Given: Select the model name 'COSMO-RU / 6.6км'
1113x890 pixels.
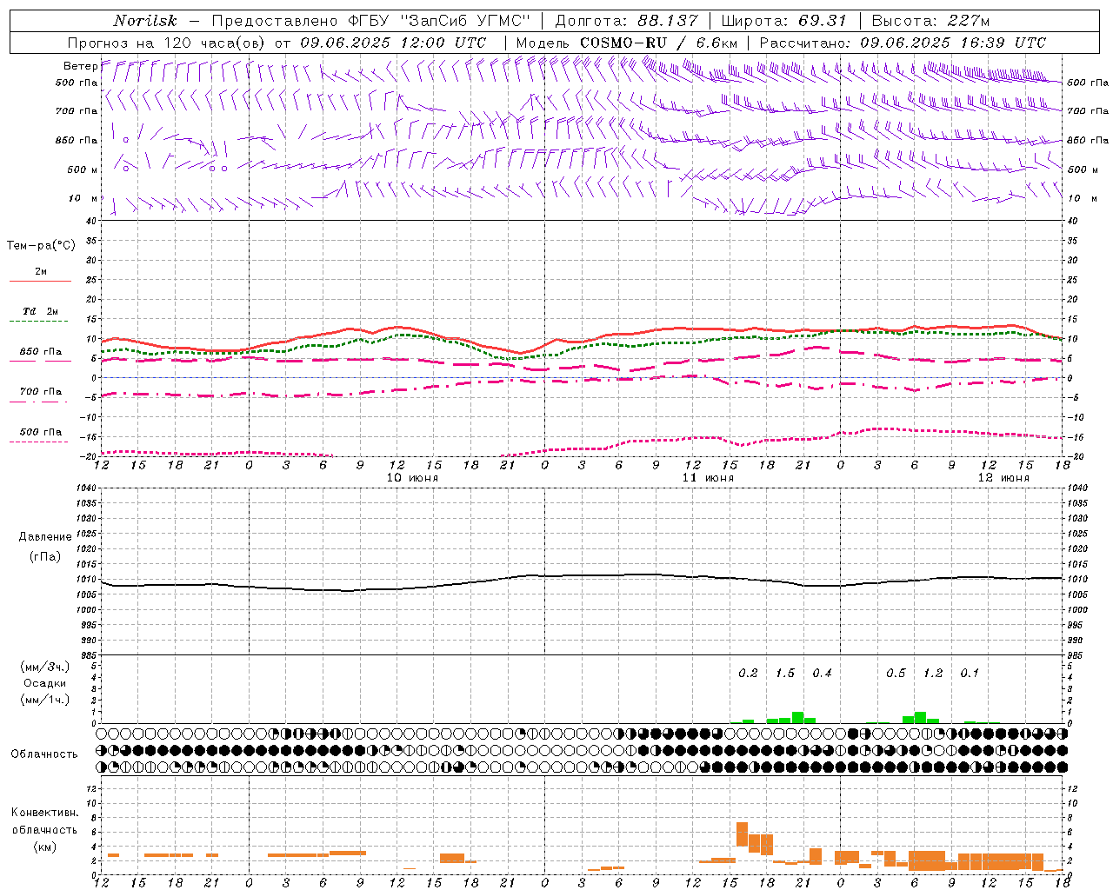Looking at the screenshot, I should coord(658,43).
